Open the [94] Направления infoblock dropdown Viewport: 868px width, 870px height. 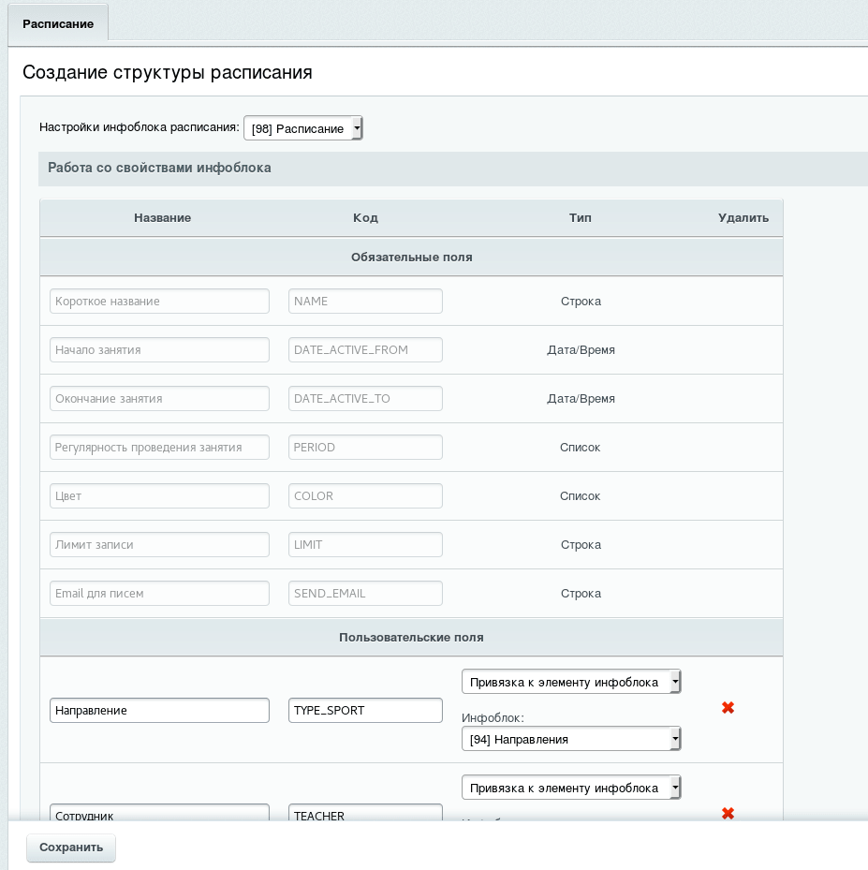[571, 739]
